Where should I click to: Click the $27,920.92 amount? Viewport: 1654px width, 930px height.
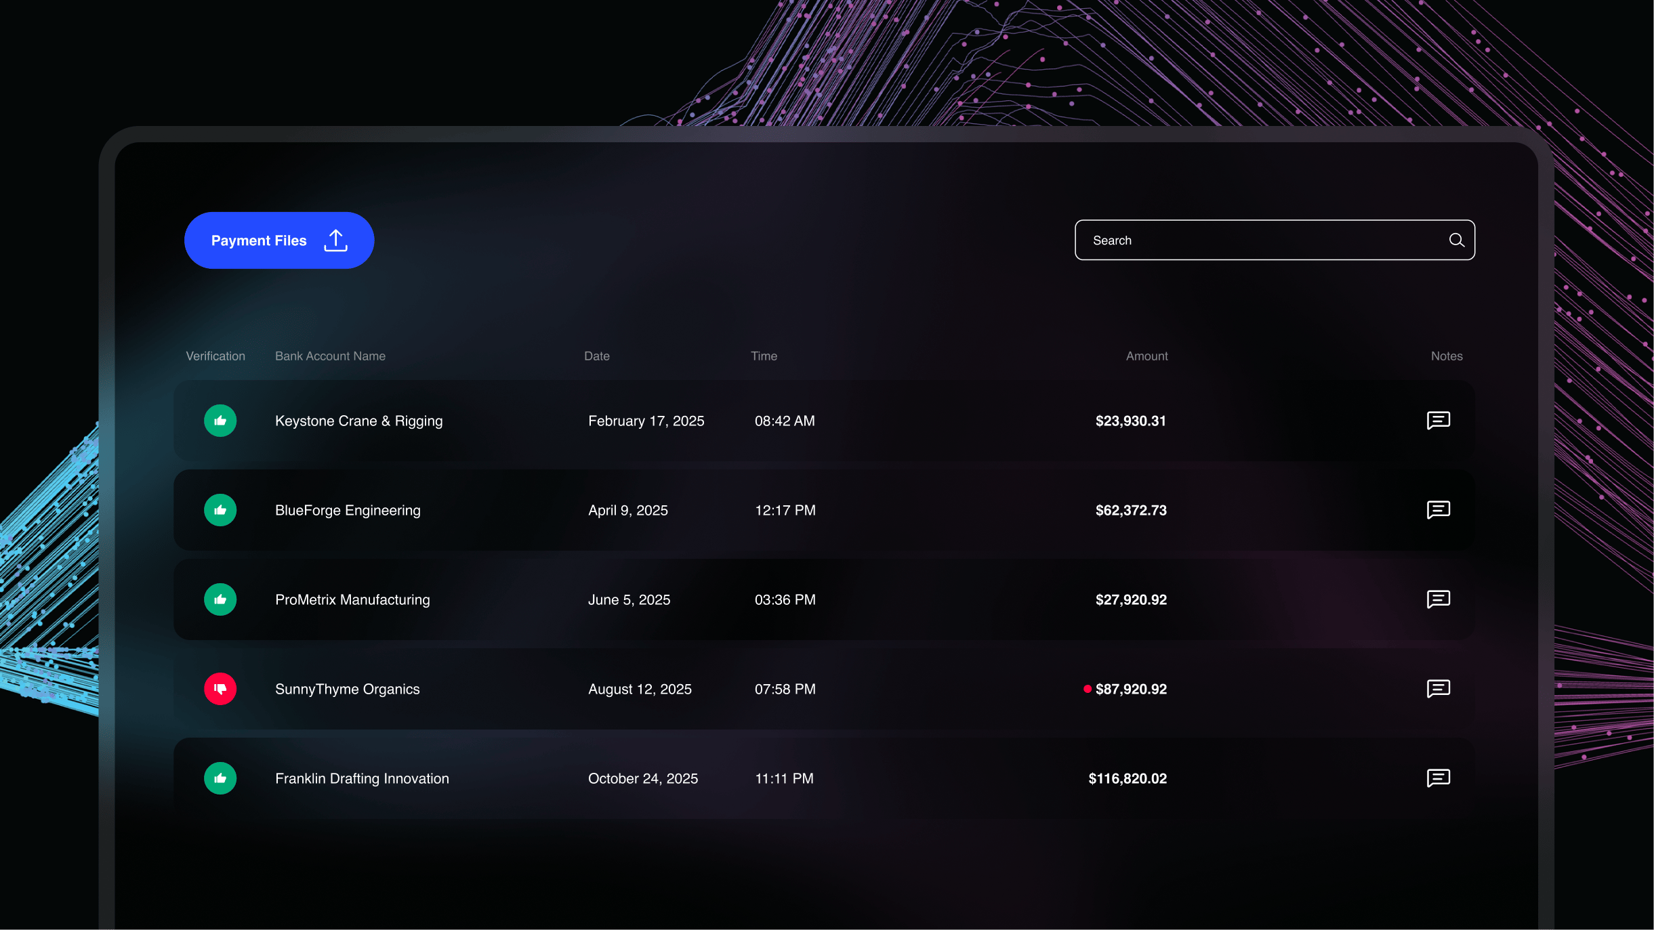[1131, 600]
